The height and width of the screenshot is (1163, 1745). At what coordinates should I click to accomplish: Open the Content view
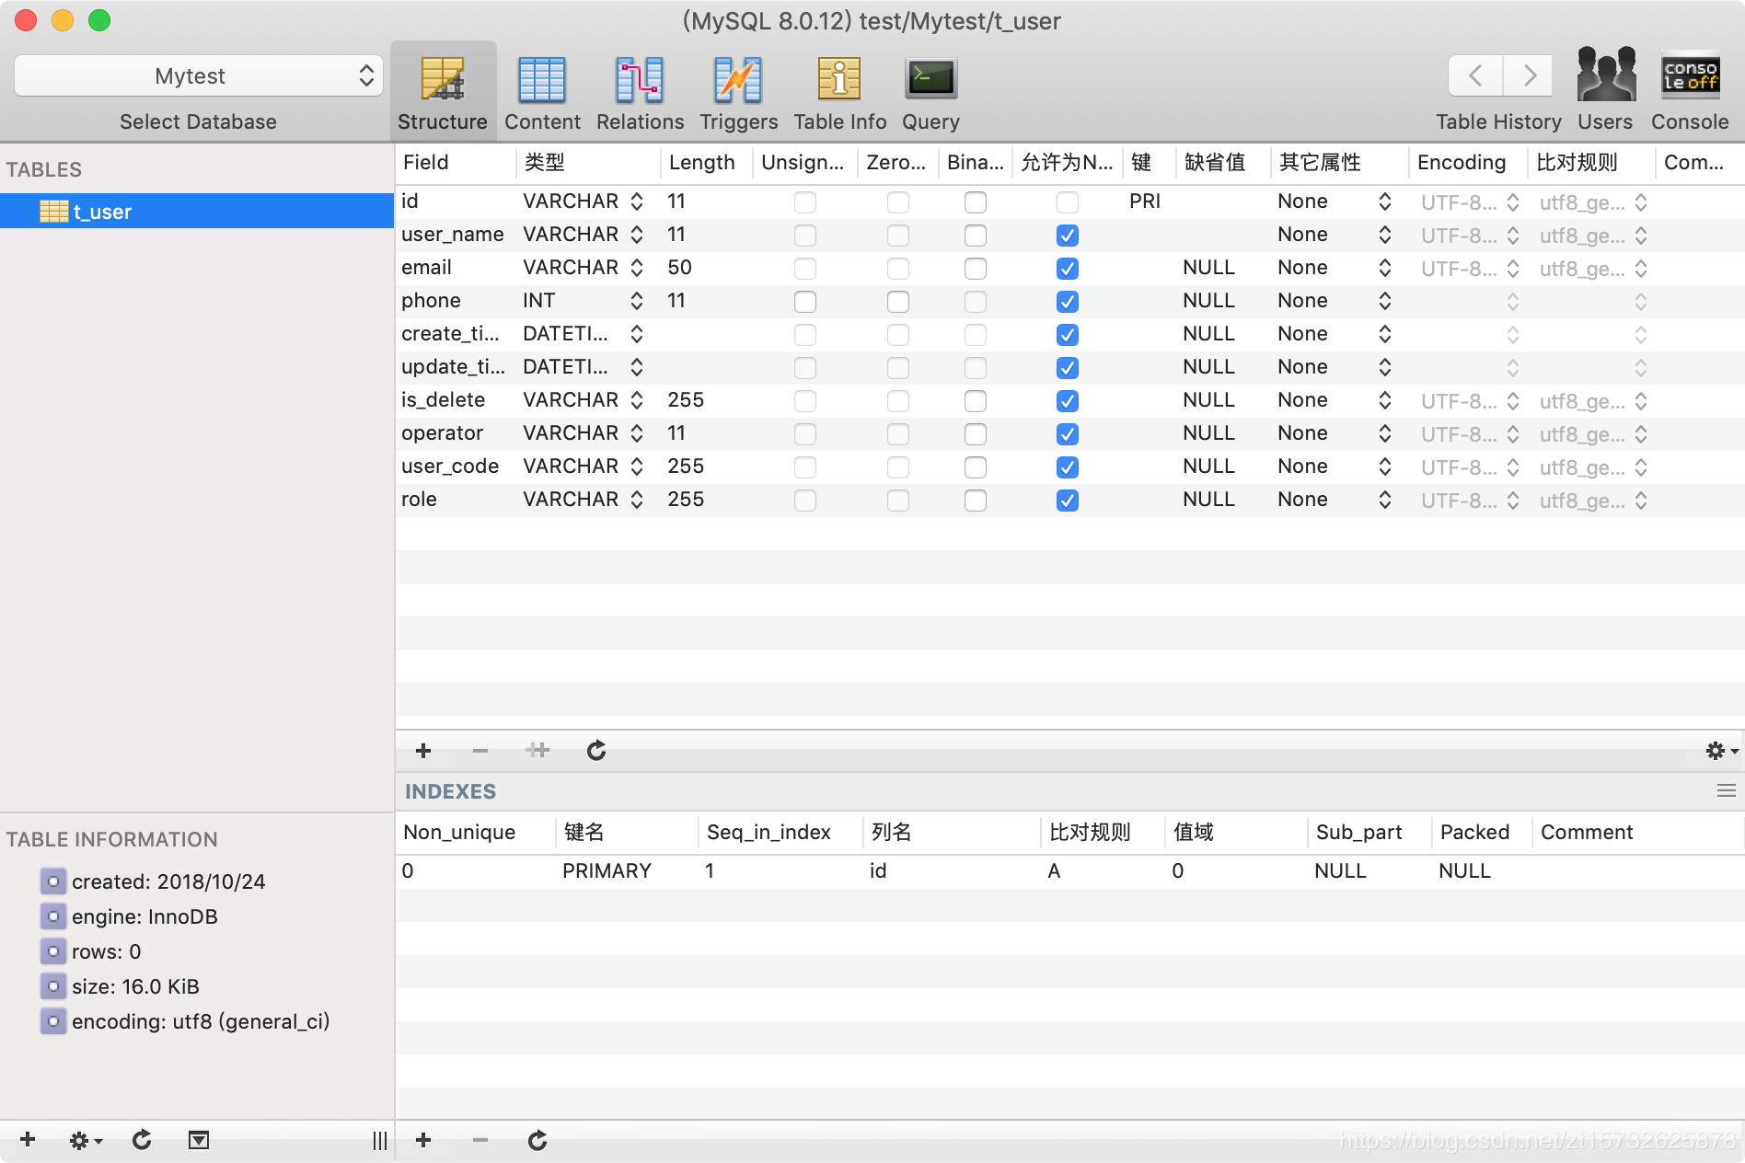pyautogui.click(x=542, y=92)
